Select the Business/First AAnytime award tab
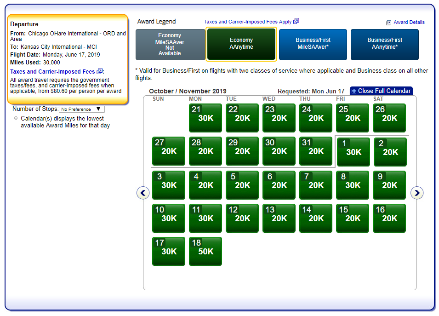 (385, 44)
